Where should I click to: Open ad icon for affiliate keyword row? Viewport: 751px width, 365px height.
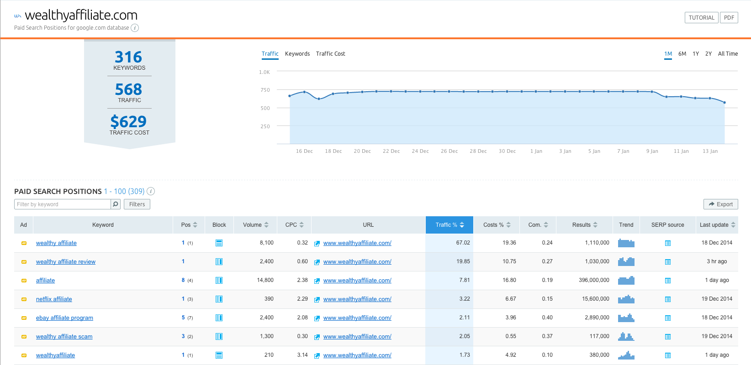pyautogui.click(x=24, y=281)
